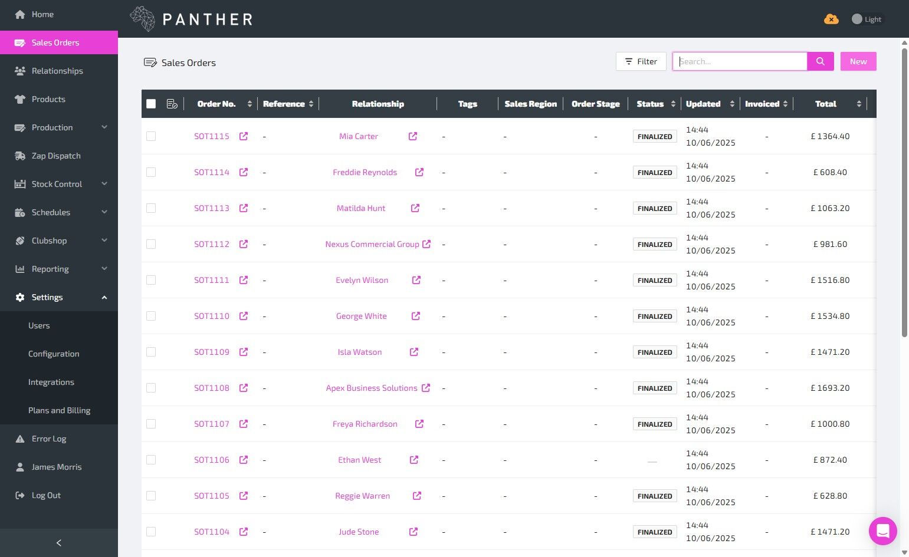Toggle the Light theme switch
Image resolution: width=909 pixels, height=557 pixels.
(x=867, y=19)
